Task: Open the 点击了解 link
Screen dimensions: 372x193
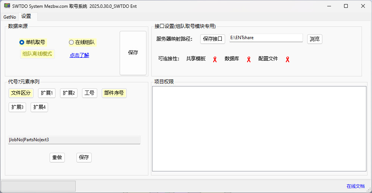Action: pyautogui.click(x=79, y=55)
